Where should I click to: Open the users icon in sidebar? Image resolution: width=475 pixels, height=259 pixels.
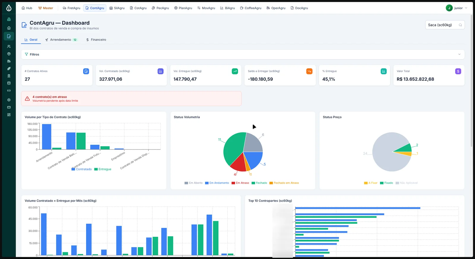coord(9,46)
